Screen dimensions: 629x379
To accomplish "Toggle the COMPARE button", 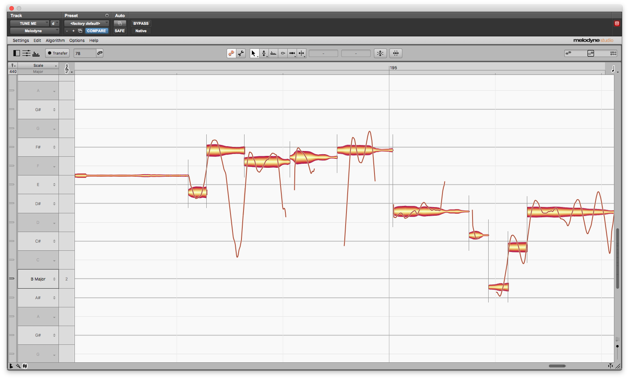I will tap(96, 31).
